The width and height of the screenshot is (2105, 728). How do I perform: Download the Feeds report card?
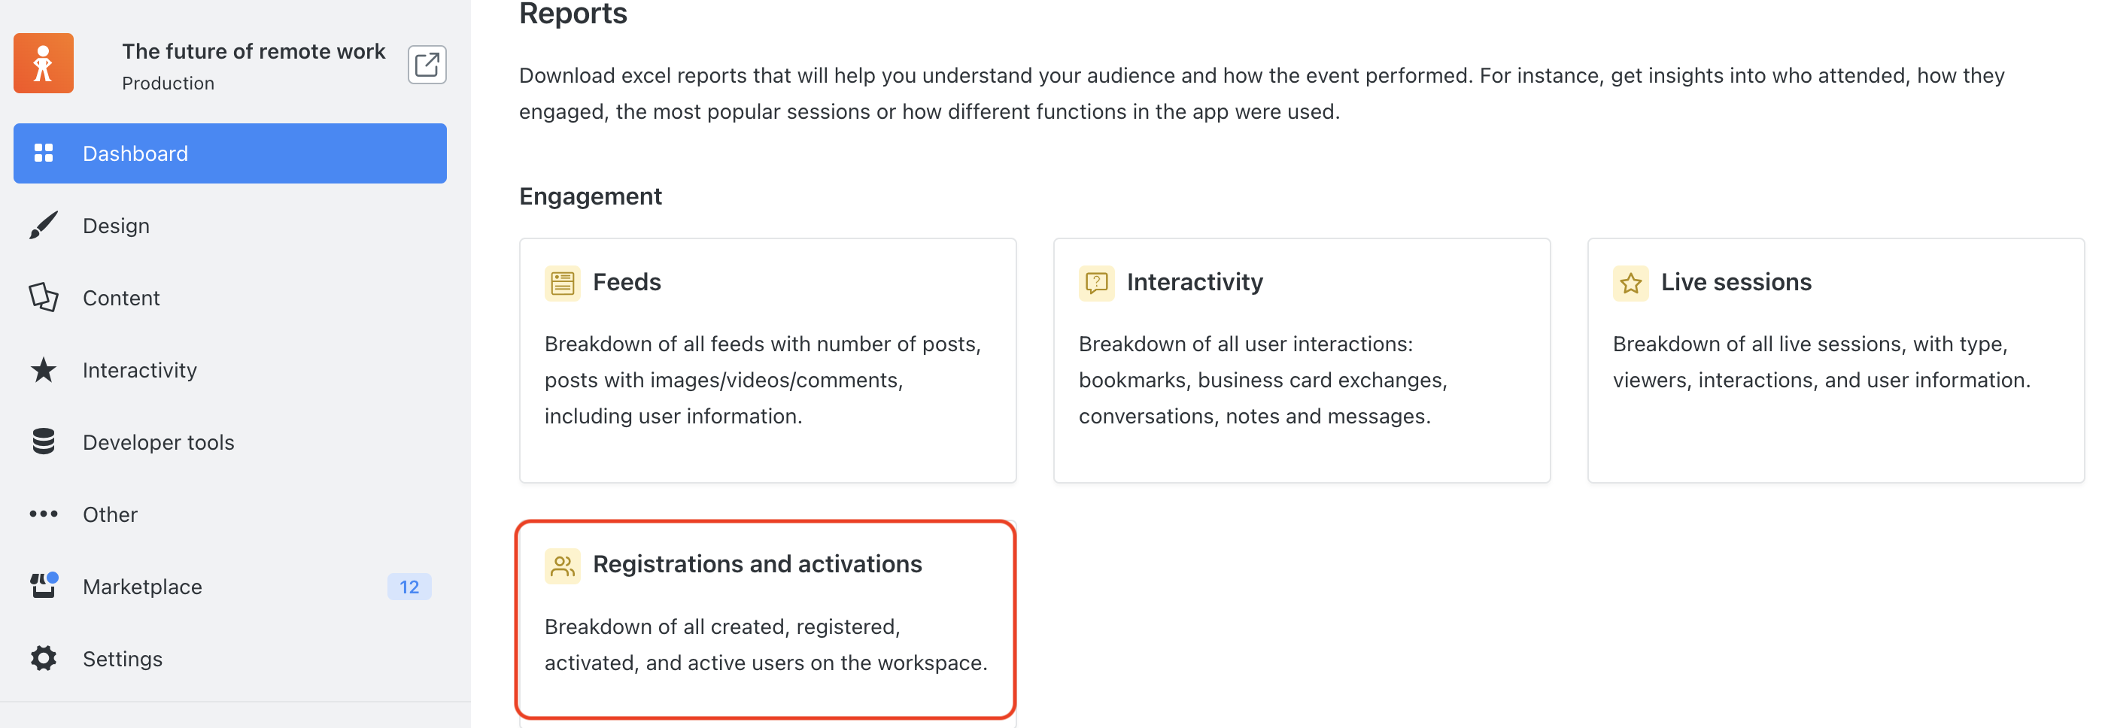tap(767, 360)
